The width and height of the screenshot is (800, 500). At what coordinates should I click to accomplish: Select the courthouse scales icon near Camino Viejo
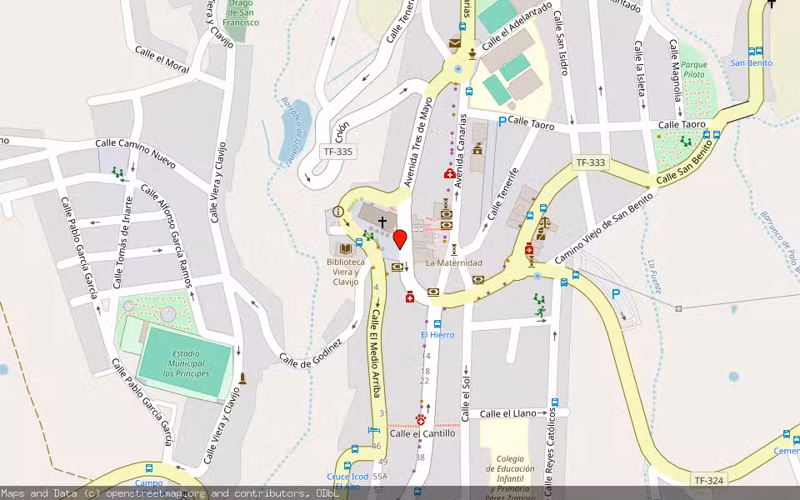pyautogui.click(x=543, y=222)
